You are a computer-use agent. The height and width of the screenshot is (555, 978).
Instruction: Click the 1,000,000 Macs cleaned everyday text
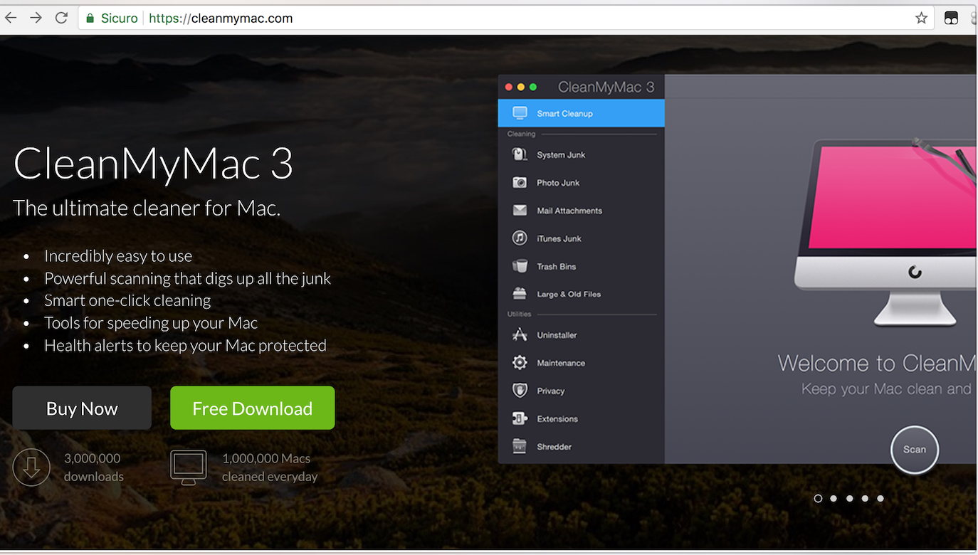270,467
